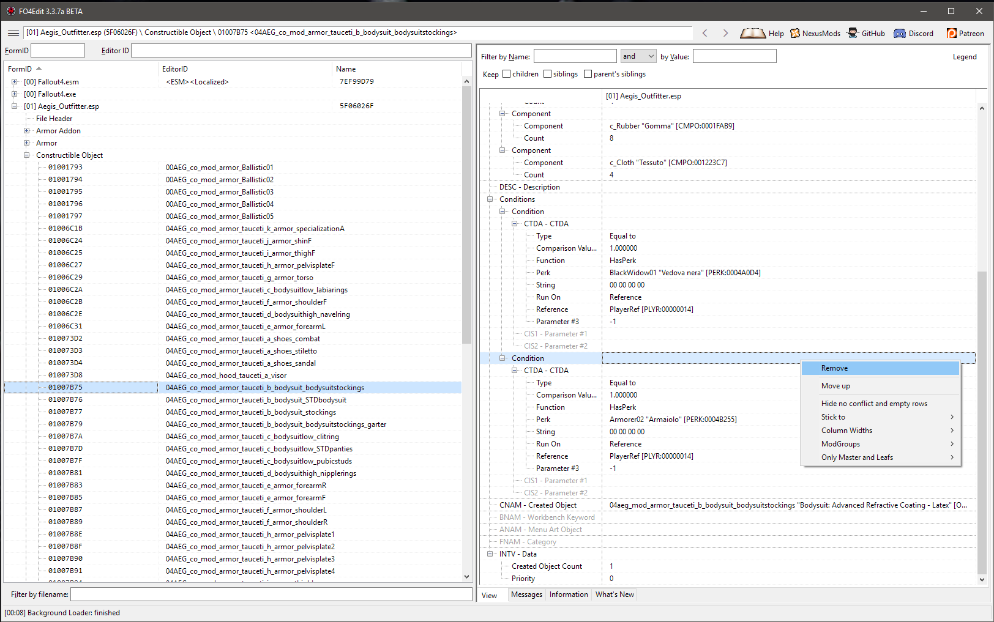
Task: Open the Only Master and Leafs submenu
Action: coord(880,457)
